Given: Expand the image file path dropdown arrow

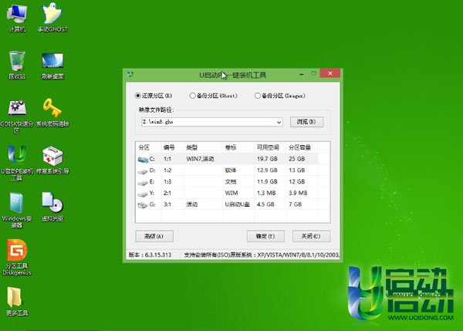Looking at the screenshot, I should (279, 122).
